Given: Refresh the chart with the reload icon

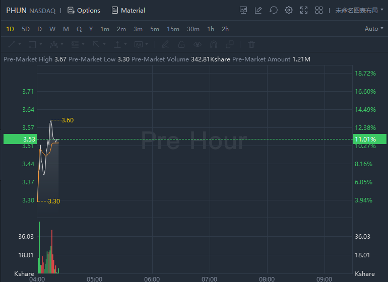Looking at the screenshot, I should point(274,11).
